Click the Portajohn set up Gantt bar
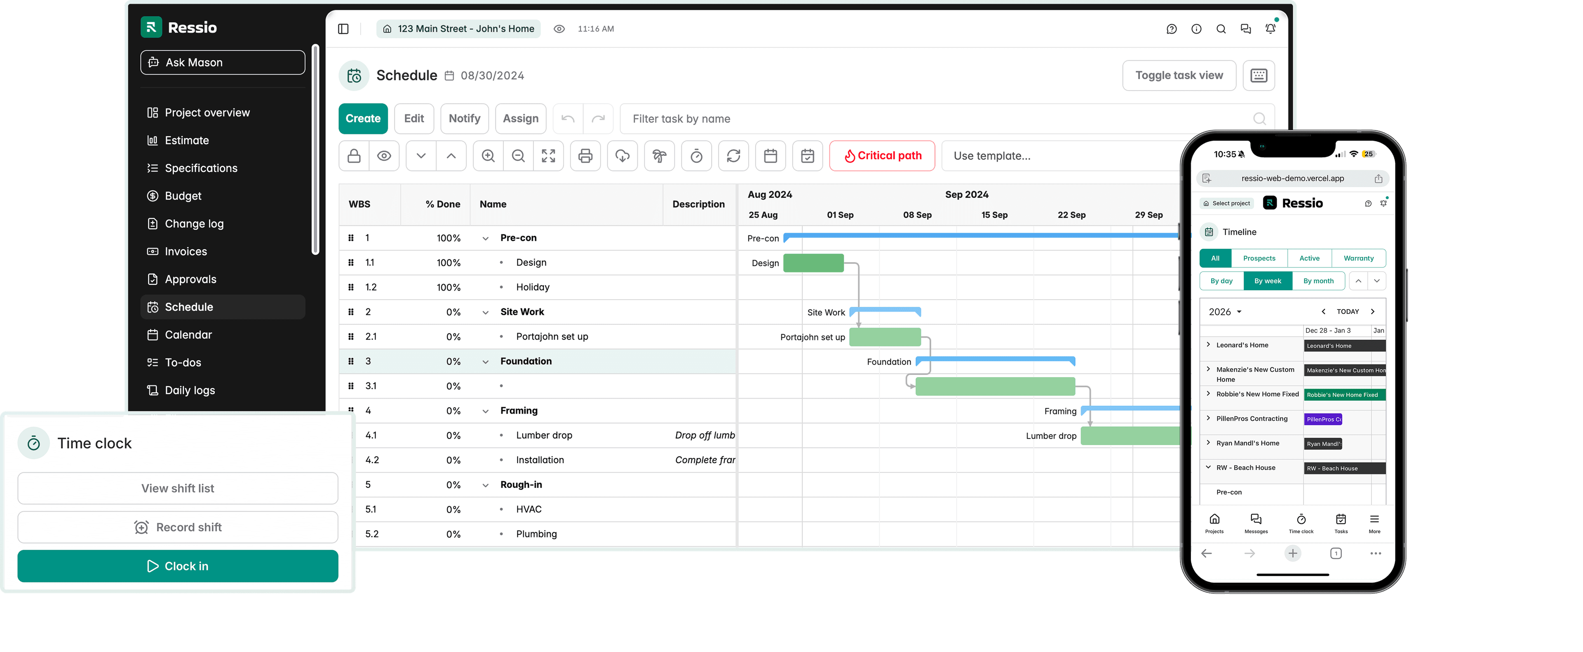 tap(885, 337)
